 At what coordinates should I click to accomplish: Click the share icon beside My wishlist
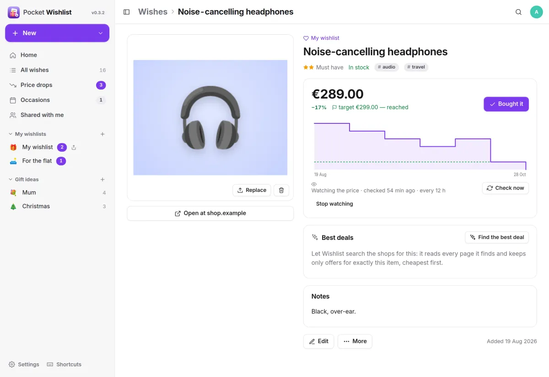74,147
